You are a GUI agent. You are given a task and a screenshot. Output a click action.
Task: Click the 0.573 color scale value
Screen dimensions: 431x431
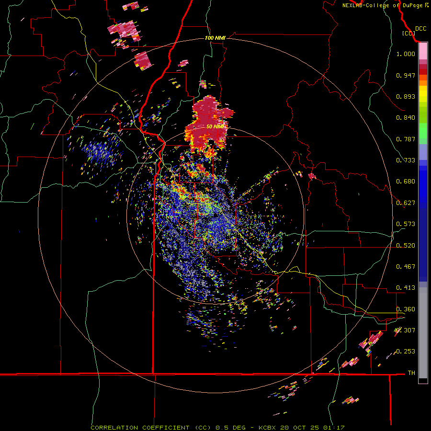[x=406, y=224]
